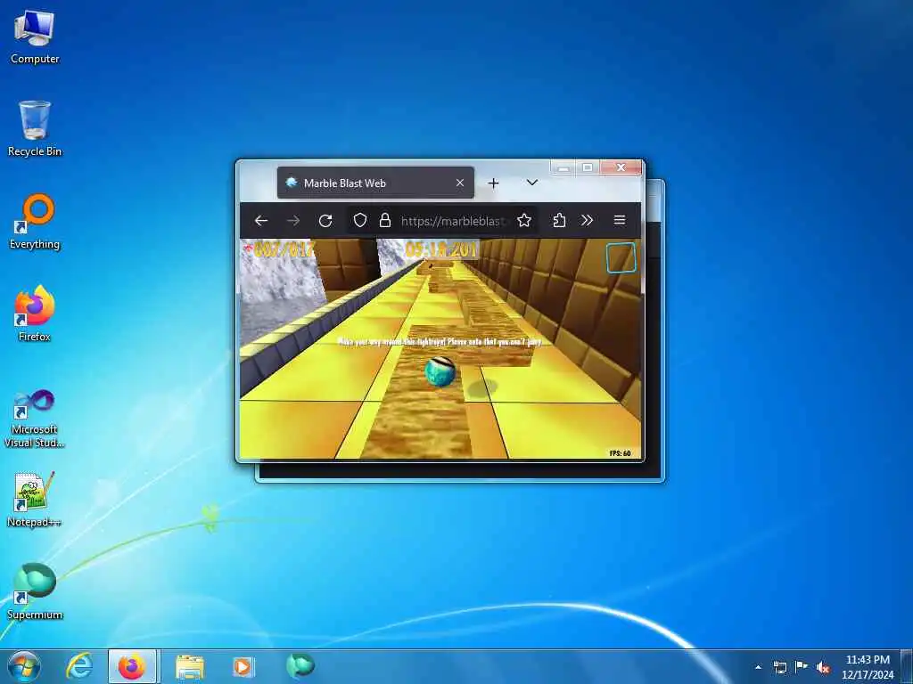Click the Supermium icon on the taskbar

coord(300,665)
